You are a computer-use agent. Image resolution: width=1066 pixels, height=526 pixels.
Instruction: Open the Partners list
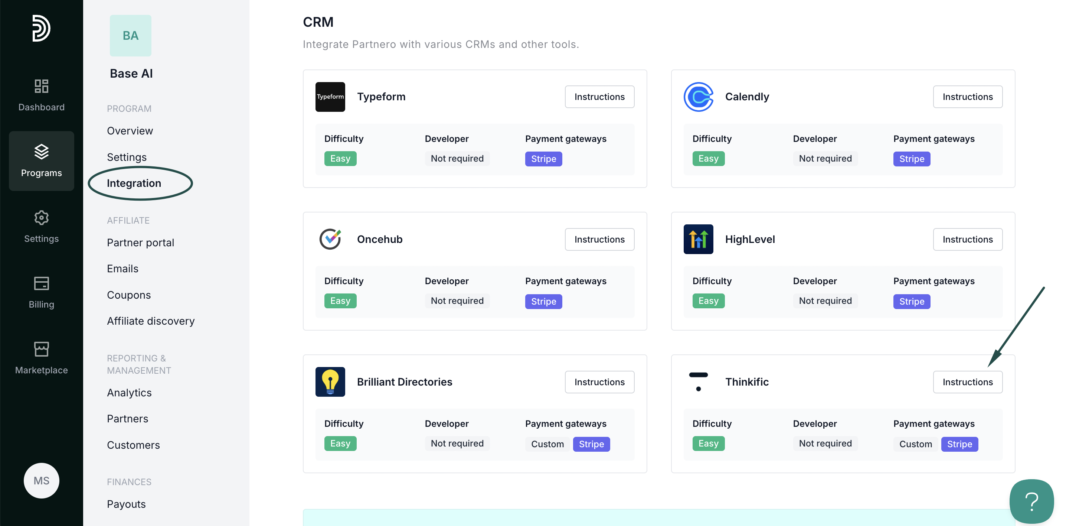(127, 418)
